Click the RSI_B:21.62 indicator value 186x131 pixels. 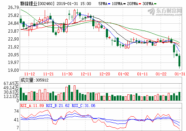pos(58,106)
